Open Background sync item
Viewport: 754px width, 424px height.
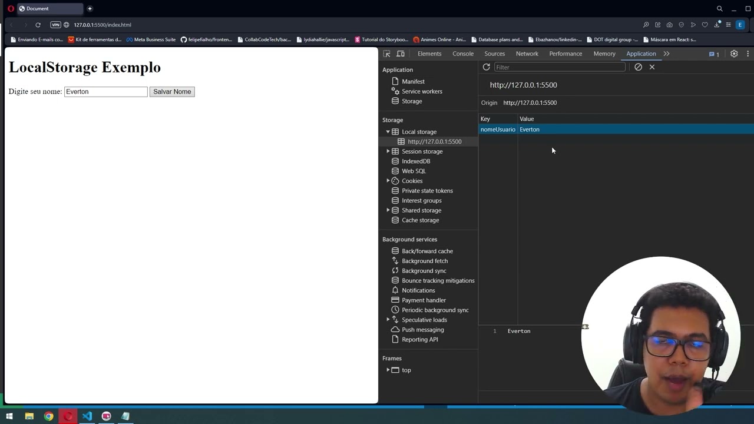pyautogui.click(x=424, y=271)
